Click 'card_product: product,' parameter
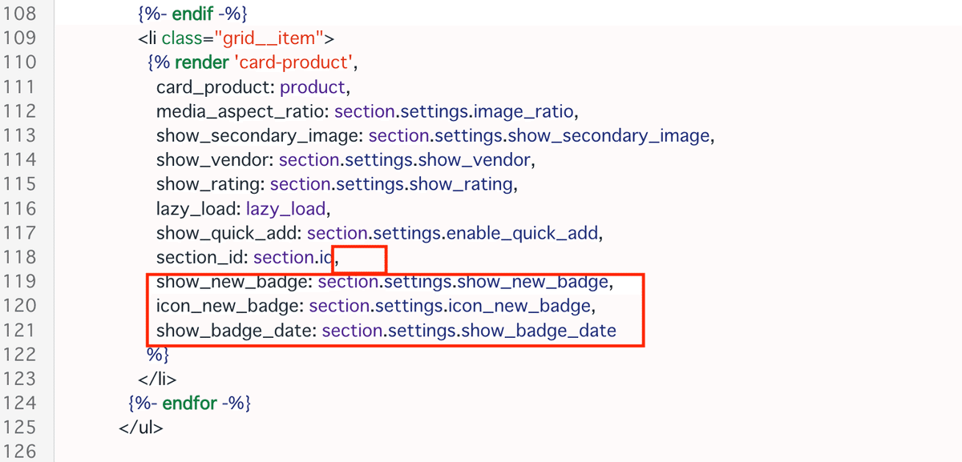Screen dimensions: 962x462 pyautogui.click(x=253, y=86)
